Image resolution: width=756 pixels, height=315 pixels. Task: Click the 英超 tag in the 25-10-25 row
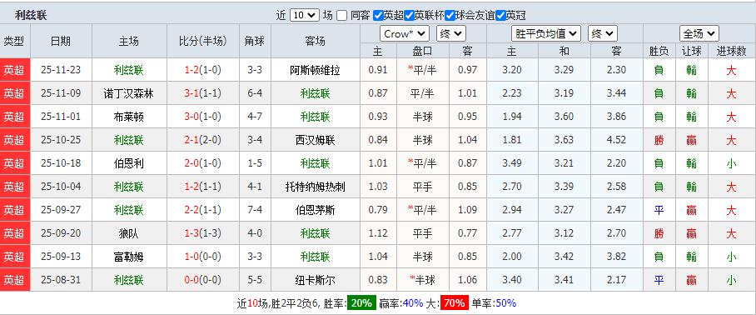click(14, 140)
